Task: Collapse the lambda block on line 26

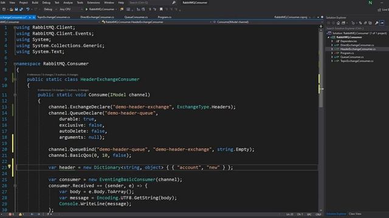Action: (15, 186)
